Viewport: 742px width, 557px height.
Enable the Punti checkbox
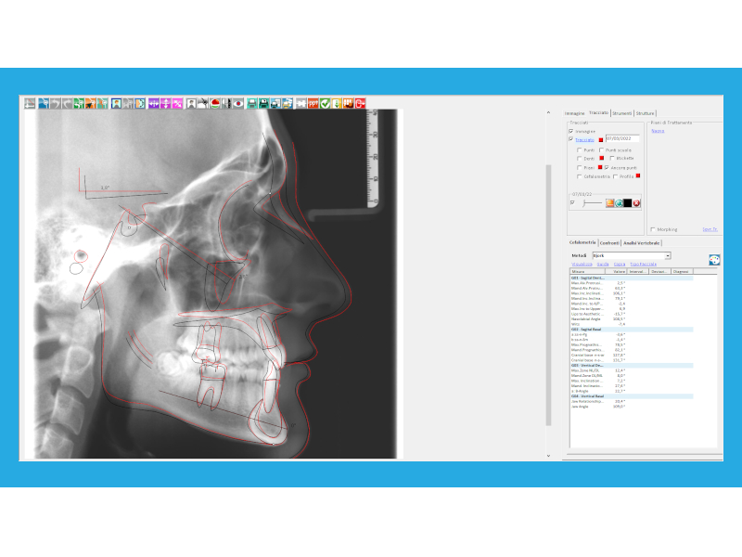click(579, 150)
